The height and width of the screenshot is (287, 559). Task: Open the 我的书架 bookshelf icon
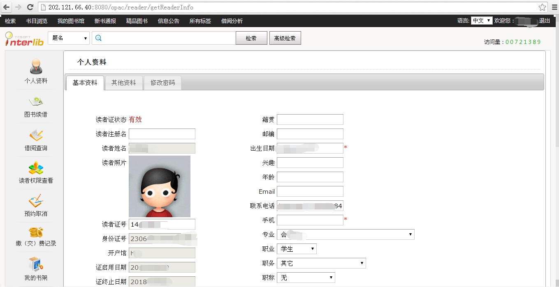coord(36,264)
